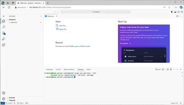Maximize the panel size with chevron
The width and height of the screenshot is (184, 105).
coord(177,69)
